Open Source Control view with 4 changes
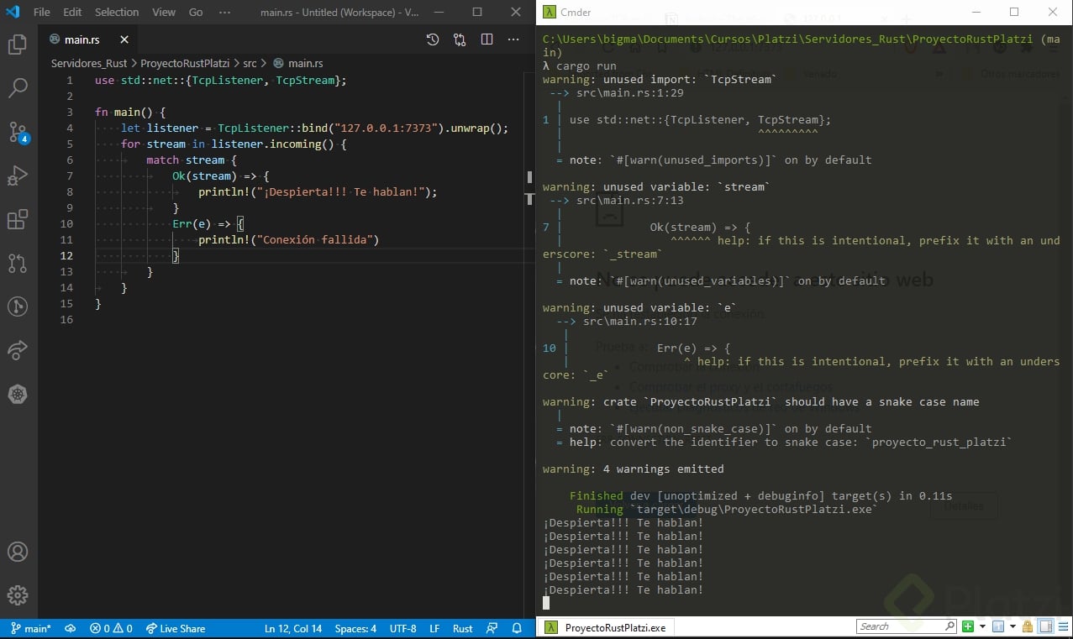 click(x=18, y=132)
